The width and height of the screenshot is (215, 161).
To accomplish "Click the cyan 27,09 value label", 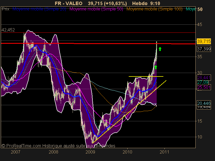I will point(203,82).
